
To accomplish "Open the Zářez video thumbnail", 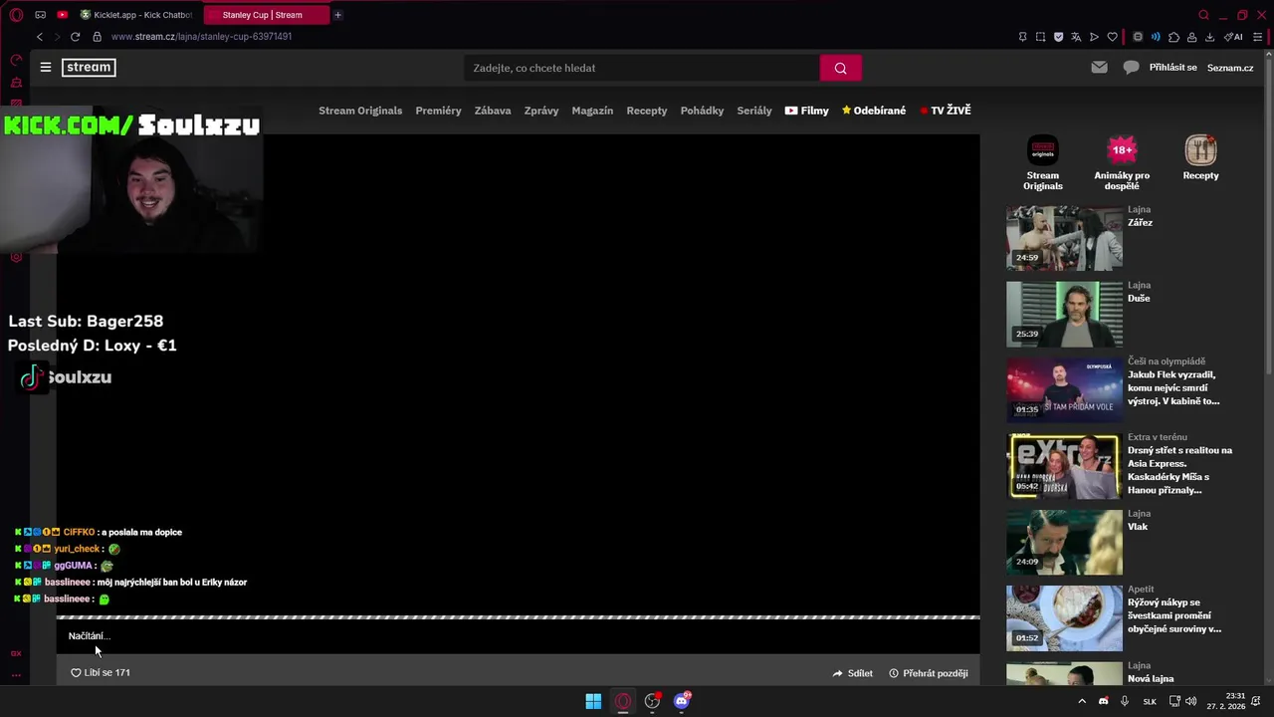I will [x=1064, y=239].
